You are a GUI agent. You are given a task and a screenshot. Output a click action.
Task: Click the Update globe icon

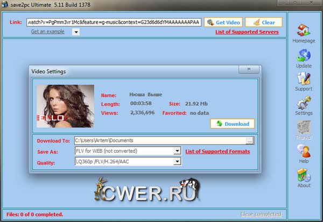pyautogui.click(x=304, y=56)
